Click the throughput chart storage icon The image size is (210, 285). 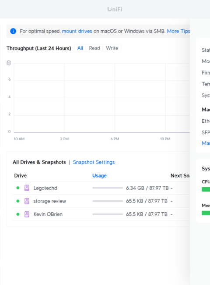(9, 63)
